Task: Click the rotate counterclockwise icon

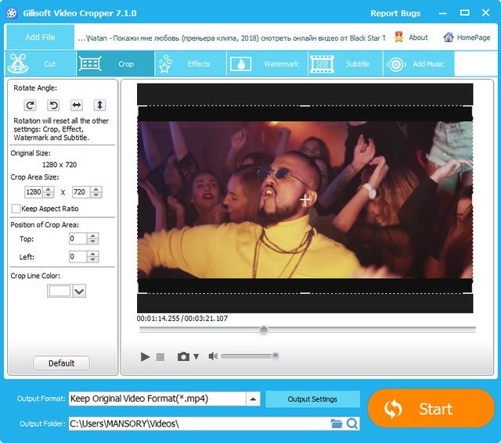Action: click(x=53, y=105)
